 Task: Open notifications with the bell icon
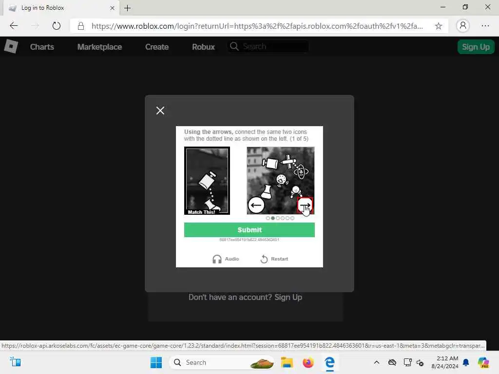tap(466, 362)
